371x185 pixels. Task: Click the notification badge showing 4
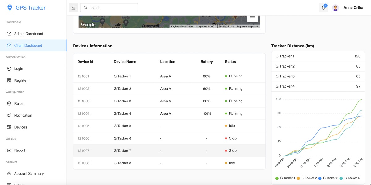click(x=326, y=6)
